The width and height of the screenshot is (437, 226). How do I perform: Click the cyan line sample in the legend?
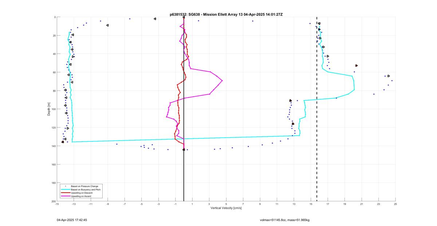[x=66, y=189]
